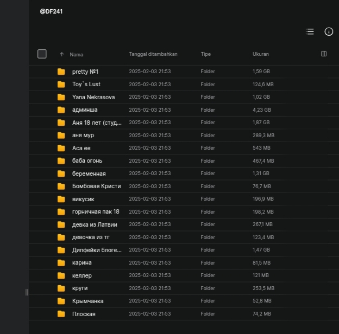Sort by the Tipe column header
Image resolution: width=339 pixels, height=334 pixels.
point(205,54)
